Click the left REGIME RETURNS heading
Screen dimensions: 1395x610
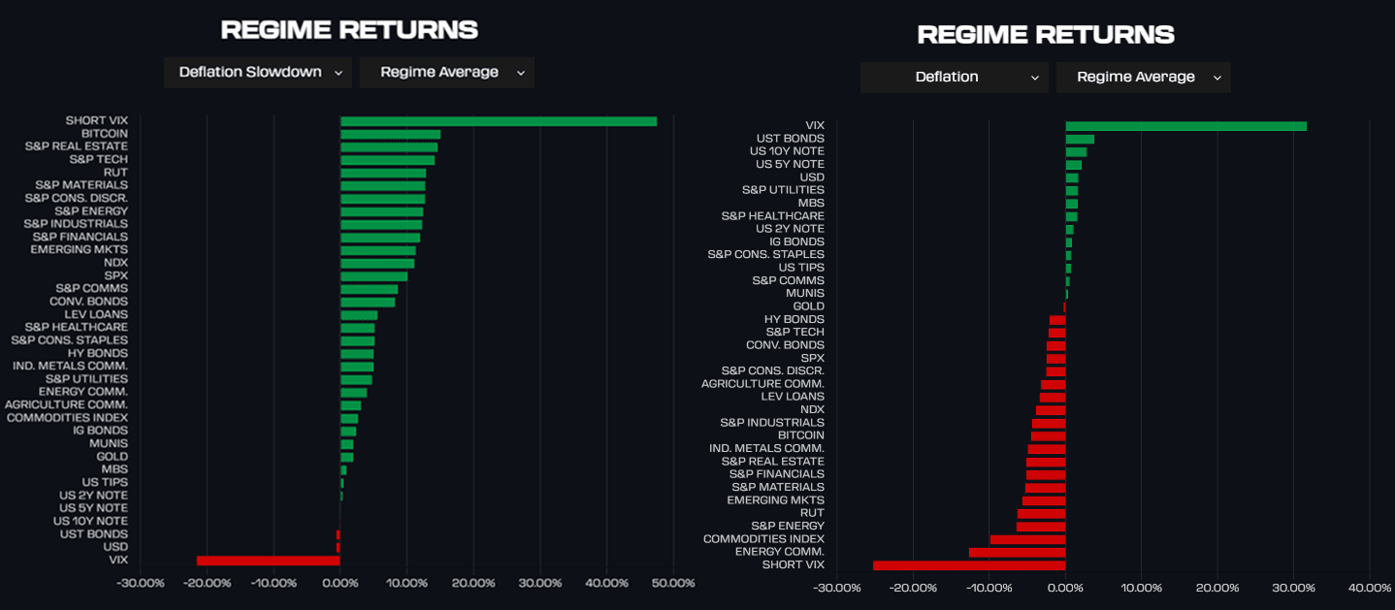tap(349, 30)
